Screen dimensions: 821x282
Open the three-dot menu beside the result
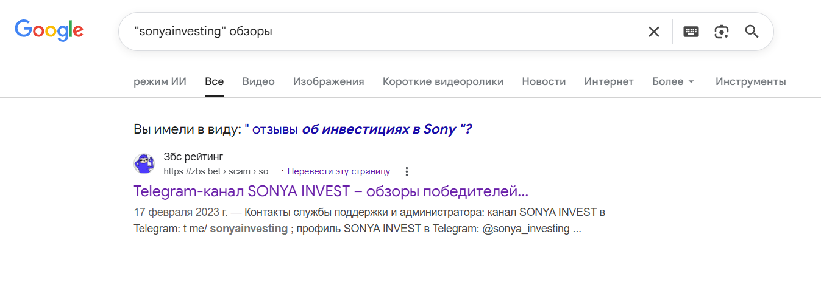(x=407, y=171)
